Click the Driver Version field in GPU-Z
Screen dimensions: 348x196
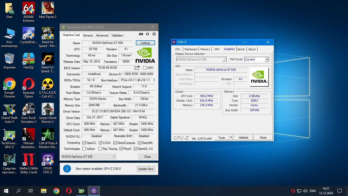click(x=118, y=111)
